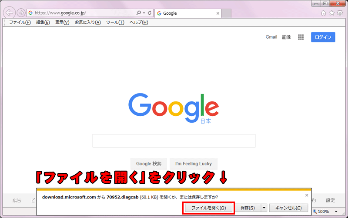Click ファイルを開く(O) button
The height and width of the screenshot is (218, 348).
coord(209,208)
